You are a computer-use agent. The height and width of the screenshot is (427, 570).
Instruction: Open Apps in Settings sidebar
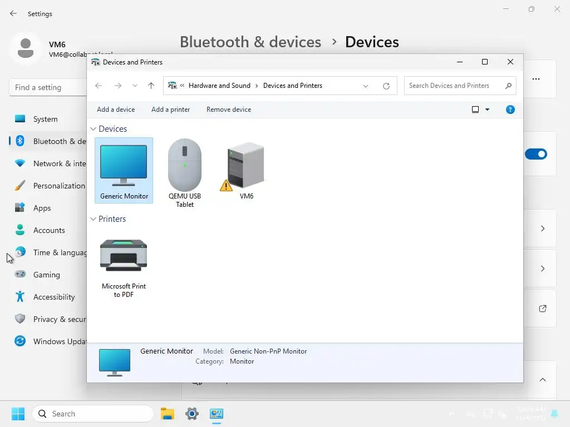(x=47, y=208)
